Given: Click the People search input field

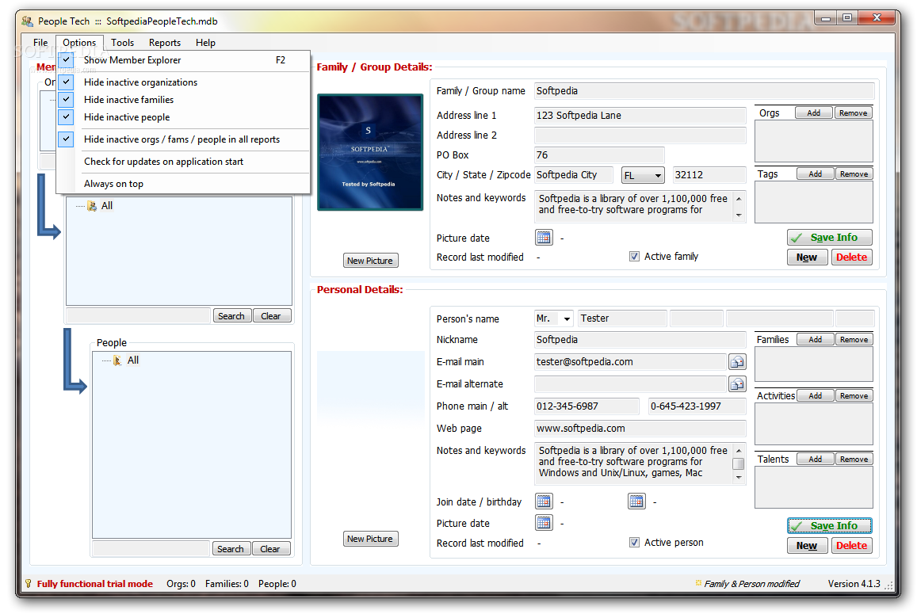Looking at the screenshot, I should coord(151,549).
